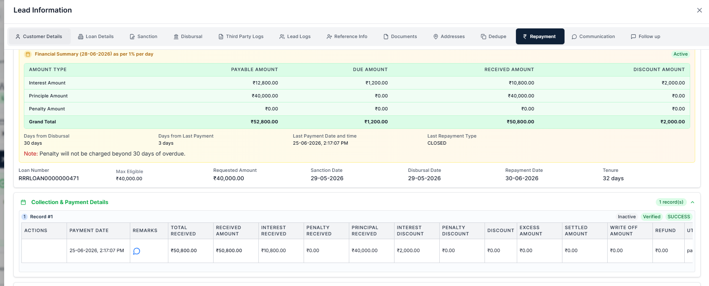
Task: Click the Collection & Payment Details calendar icon
Action: pyautogui.click(x=23, y=202)
